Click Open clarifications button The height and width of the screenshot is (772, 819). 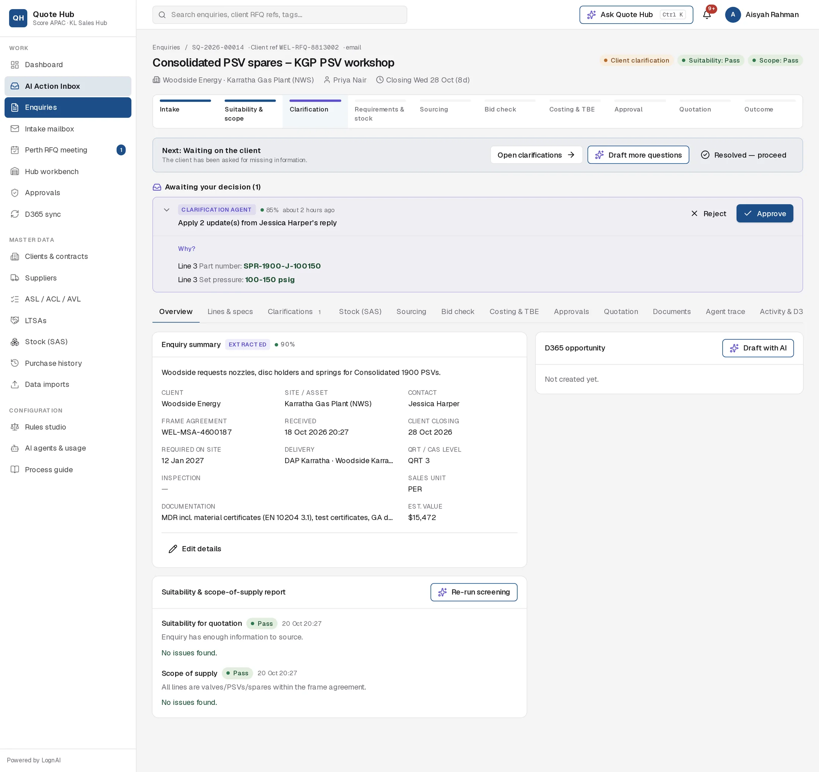pyautogui.click(x=536, y=155)
